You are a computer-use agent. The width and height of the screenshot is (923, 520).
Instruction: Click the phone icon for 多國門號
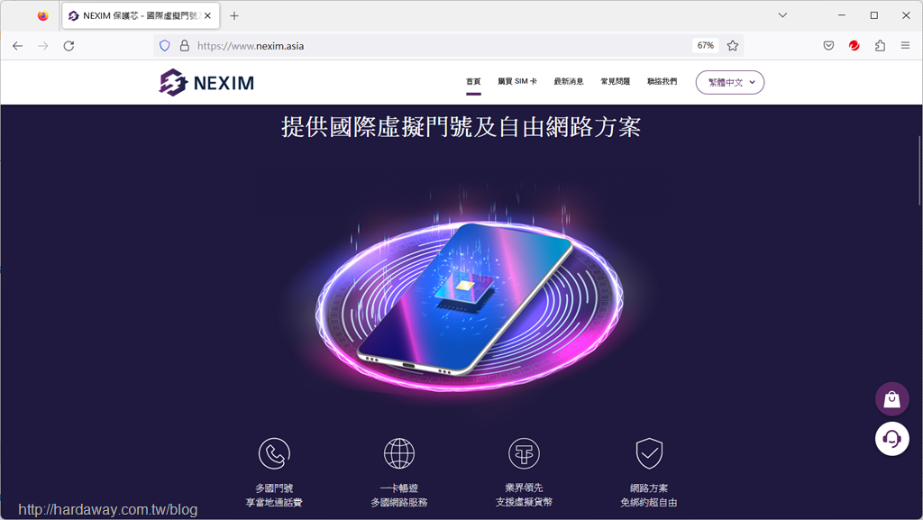point(274,453)
